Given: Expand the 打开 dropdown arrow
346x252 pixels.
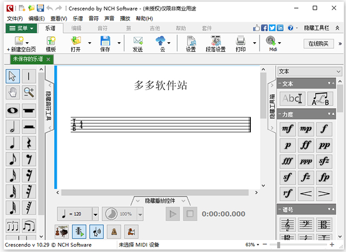Looking at the screenshot, I should [x=90, y=43].
